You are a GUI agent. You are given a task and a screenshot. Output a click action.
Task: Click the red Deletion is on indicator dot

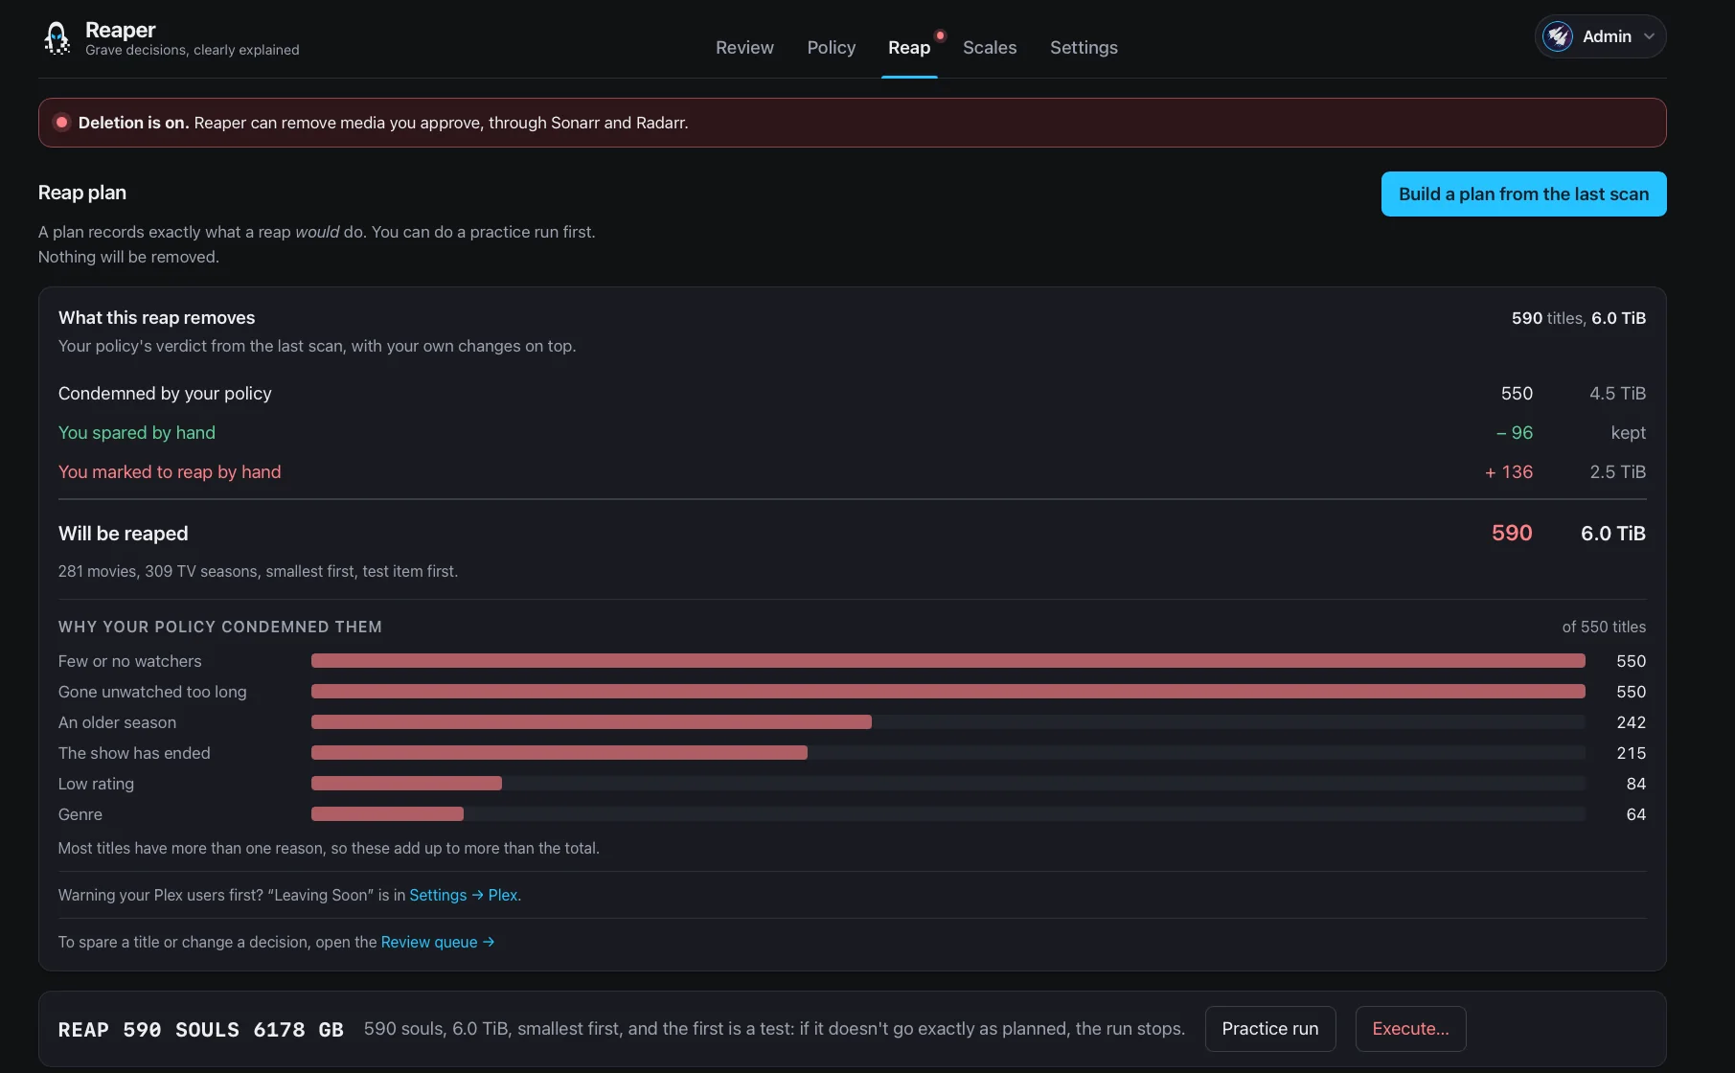(x=61, y=123)
